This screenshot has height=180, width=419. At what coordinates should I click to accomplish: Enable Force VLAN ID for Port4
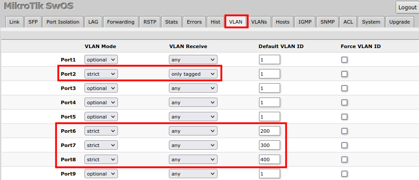click(x=344, y=102)
